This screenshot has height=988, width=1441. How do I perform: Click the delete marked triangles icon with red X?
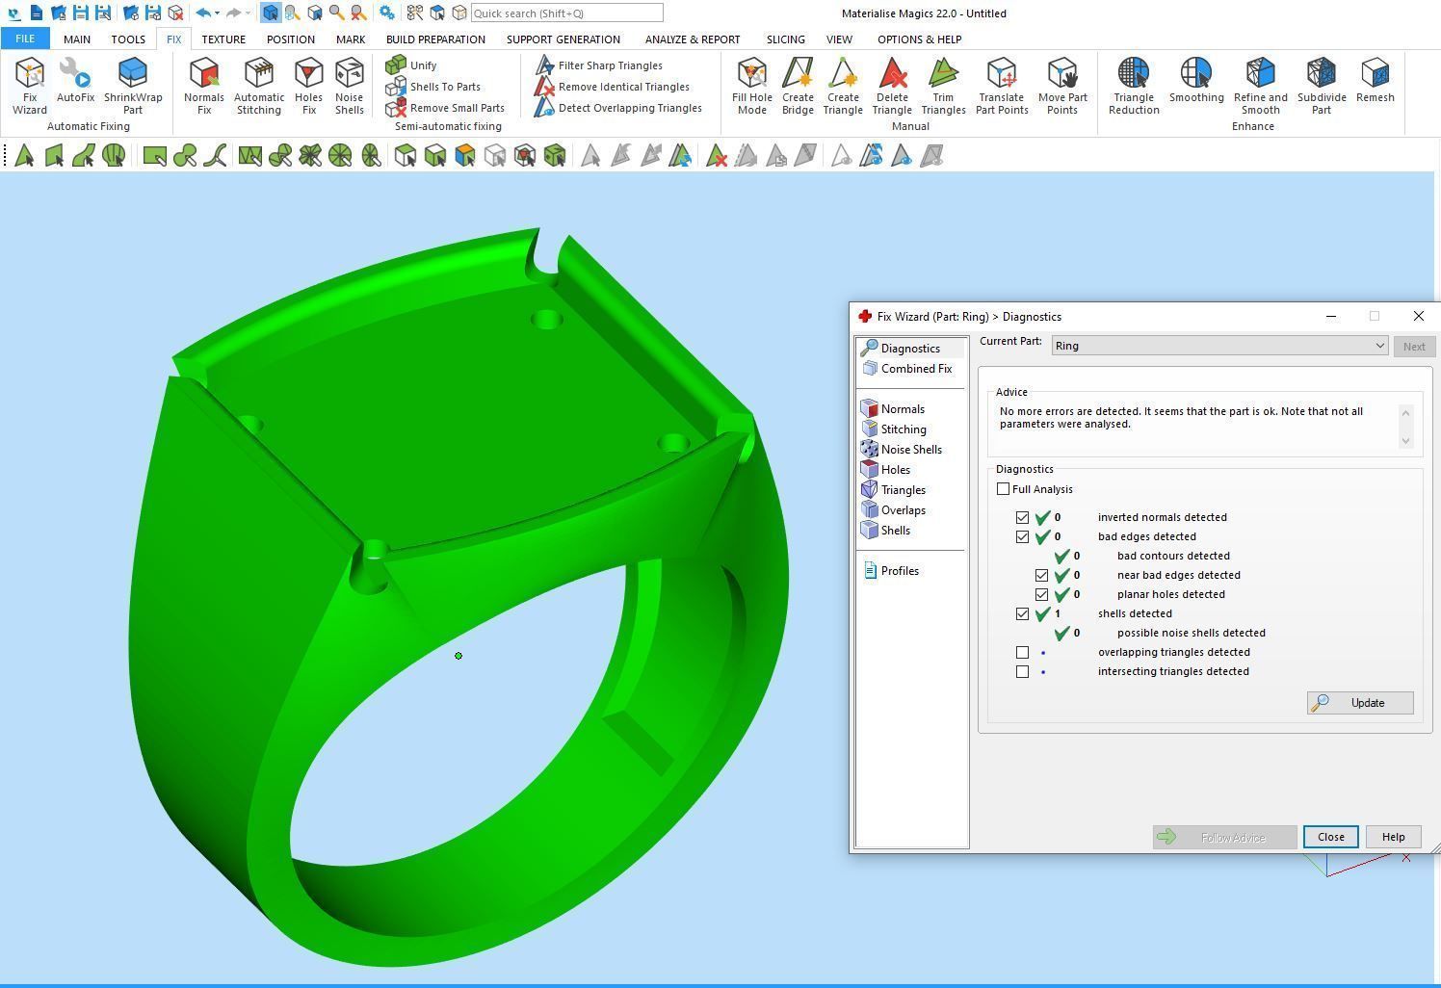point(716,155)
